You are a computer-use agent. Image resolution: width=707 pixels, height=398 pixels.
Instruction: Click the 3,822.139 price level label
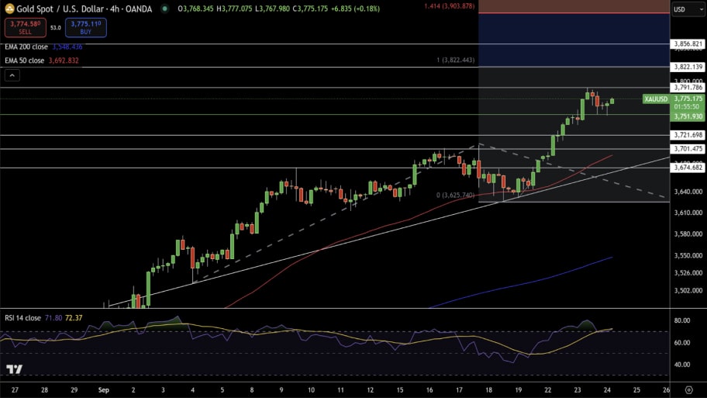pyautogui.click(x=688, y=67)
